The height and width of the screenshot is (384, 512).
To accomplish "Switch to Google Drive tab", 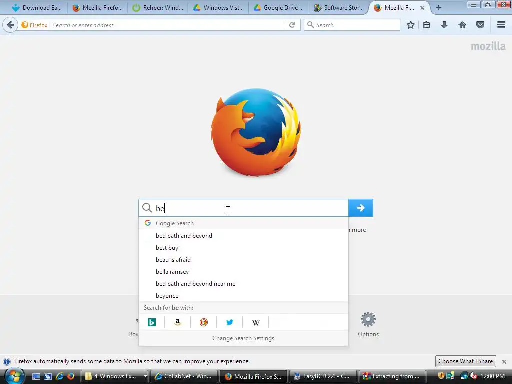I will 279,8.
